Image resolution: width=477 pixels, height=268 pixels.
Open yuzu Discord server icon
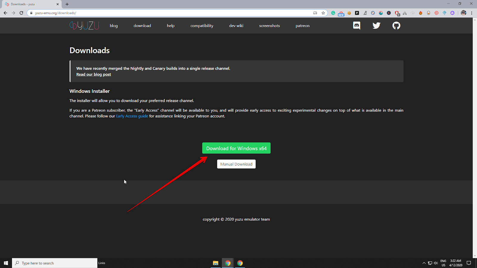pyautogui.click(x=357, y=26)
